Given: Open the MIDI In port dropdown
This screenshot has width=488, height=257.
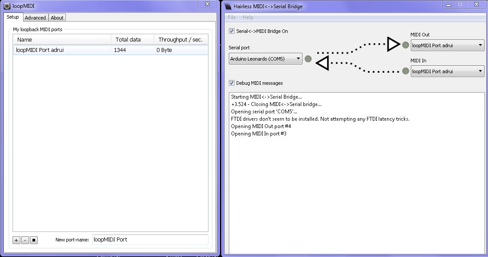Looking at the screenshot, I should click(448, 71).
